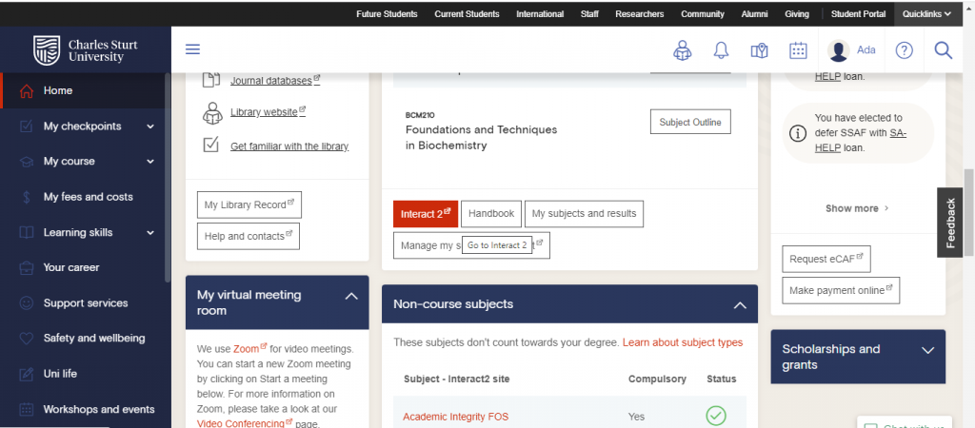The width and height of the screenshot is (975, 428).
Task: Click the page vertical scrollbar thumb
Action: pos(968,212)
